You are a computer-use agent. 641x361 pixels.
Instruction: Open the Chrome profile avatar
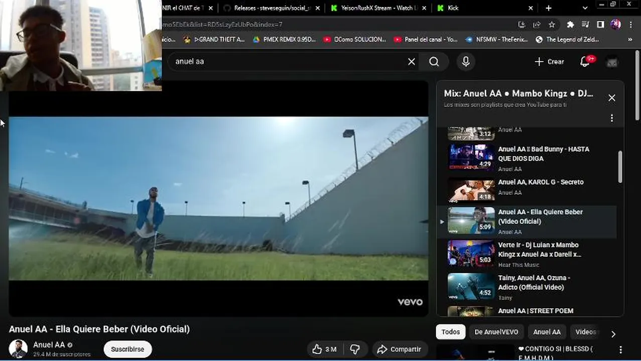click(615, 25)
